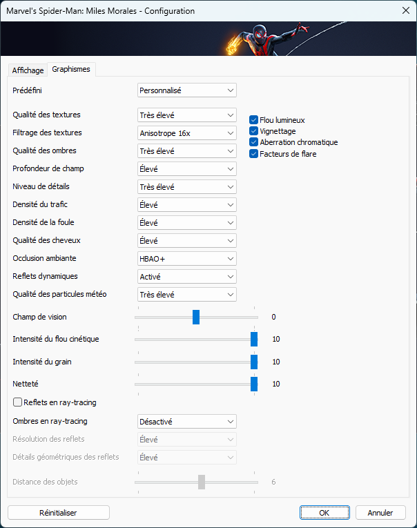Toggle the Flou lumineux checkbox
The width and height of the screenshot is (417, 528).
click(253, 120)
